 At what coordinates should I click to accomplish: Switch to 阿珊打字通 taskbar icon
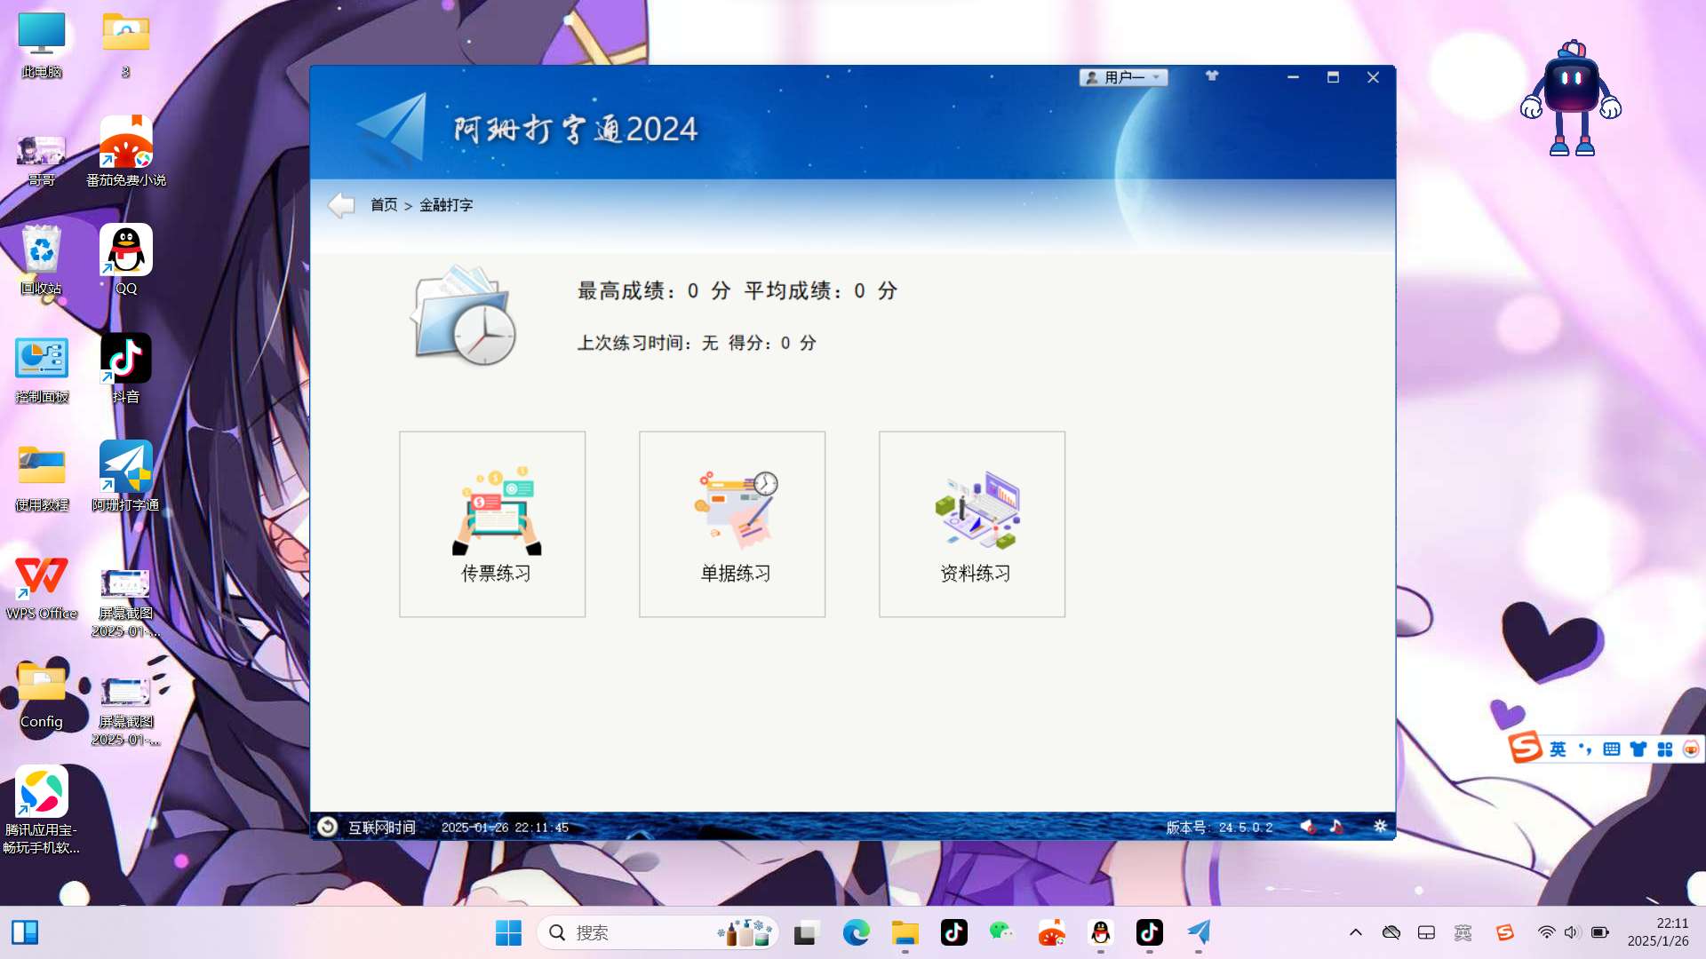click(x=1199, y=932)
